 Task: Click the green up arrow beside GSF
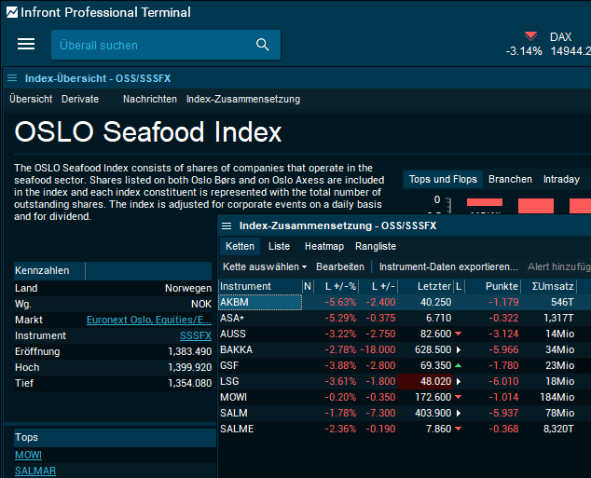pos(458,366)
